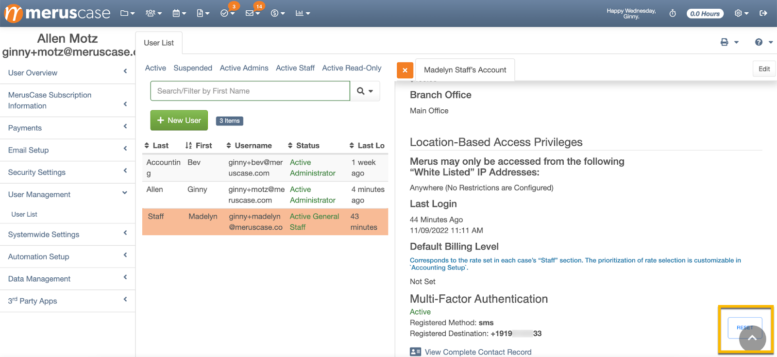Expand Systemwide Settings section
The width and height of the screenshot is (777, 357).
tap(68, 235)
